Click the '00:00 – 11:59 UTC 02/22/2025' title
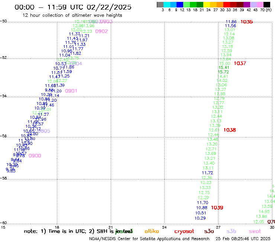 (x=73, y=7)
